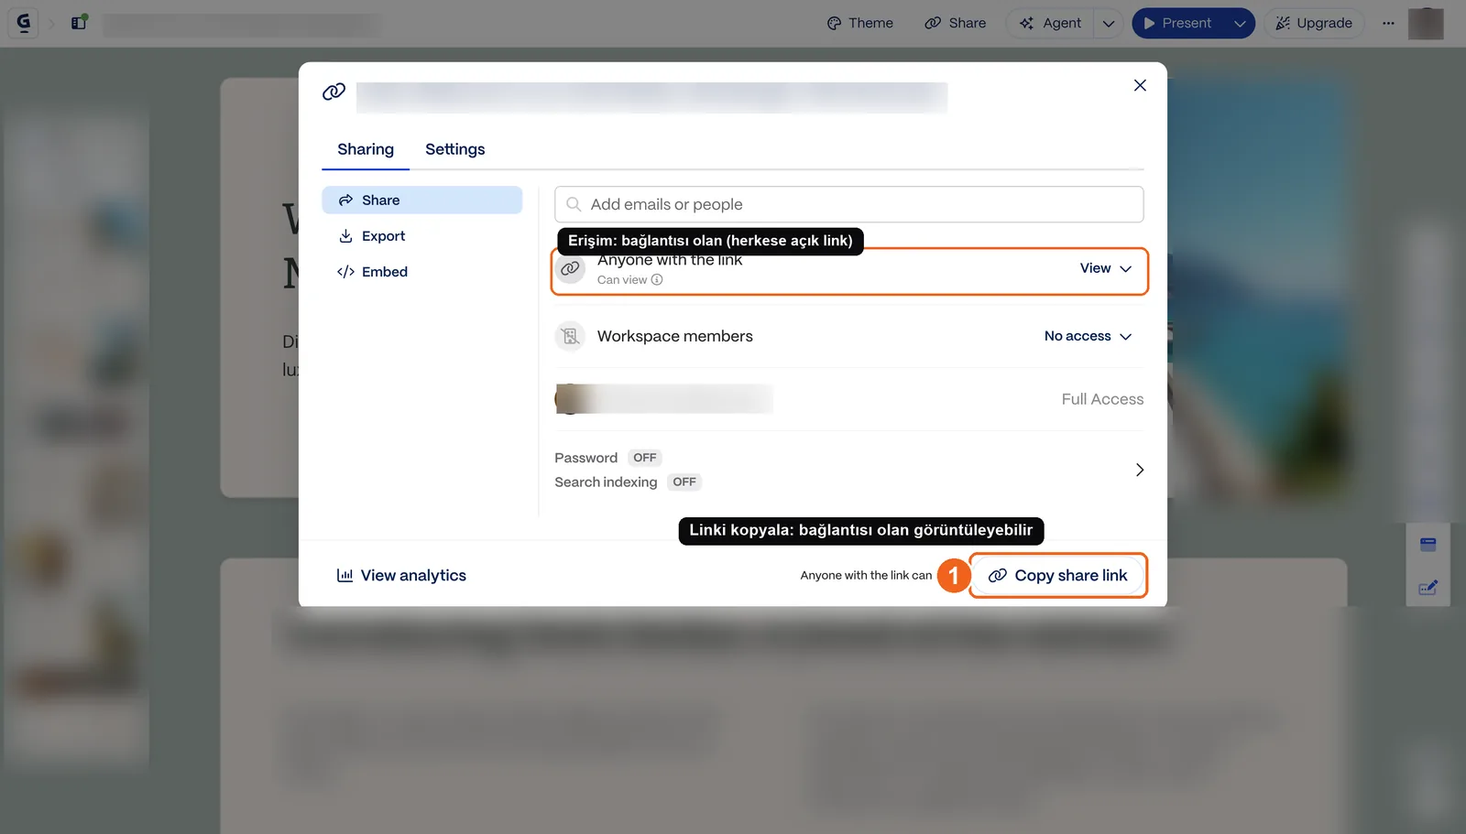The width and height of the screenshot is (1466, 834).
Task: Click the Gamma home logo icon
Action: coord(24,23)
